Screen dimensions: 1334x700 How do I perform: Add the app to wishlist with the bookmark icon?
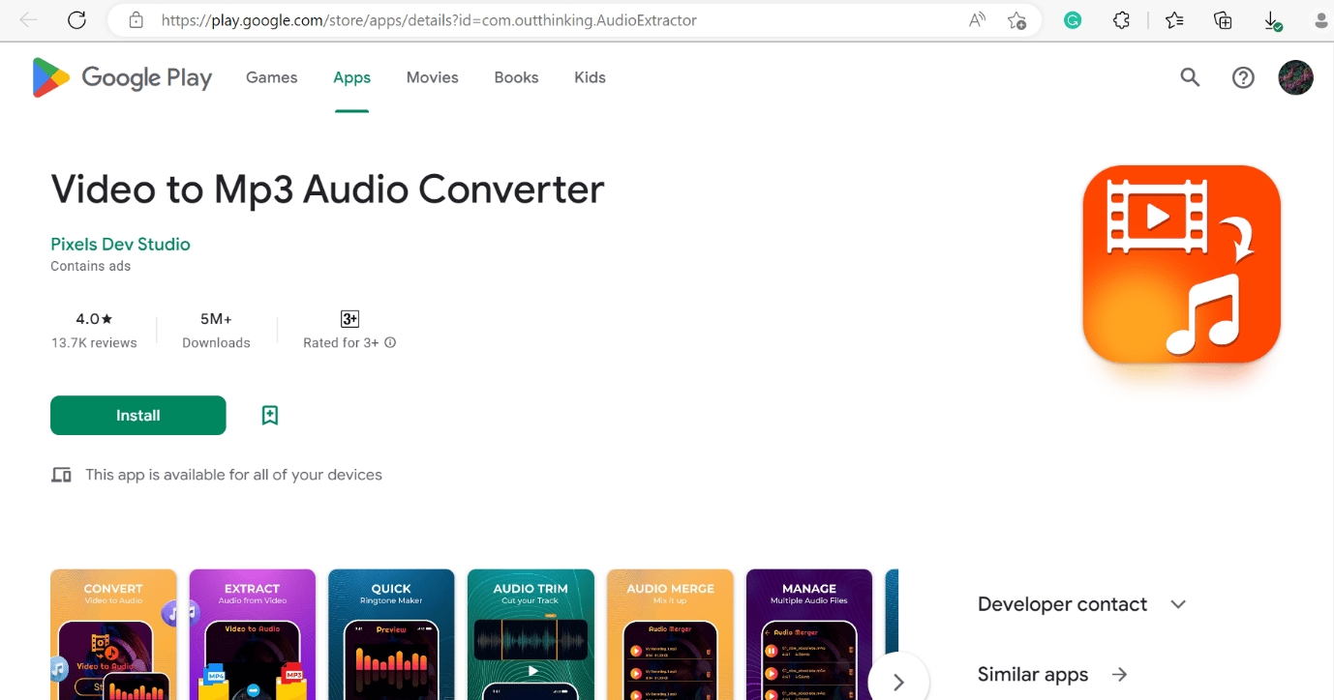270,416
